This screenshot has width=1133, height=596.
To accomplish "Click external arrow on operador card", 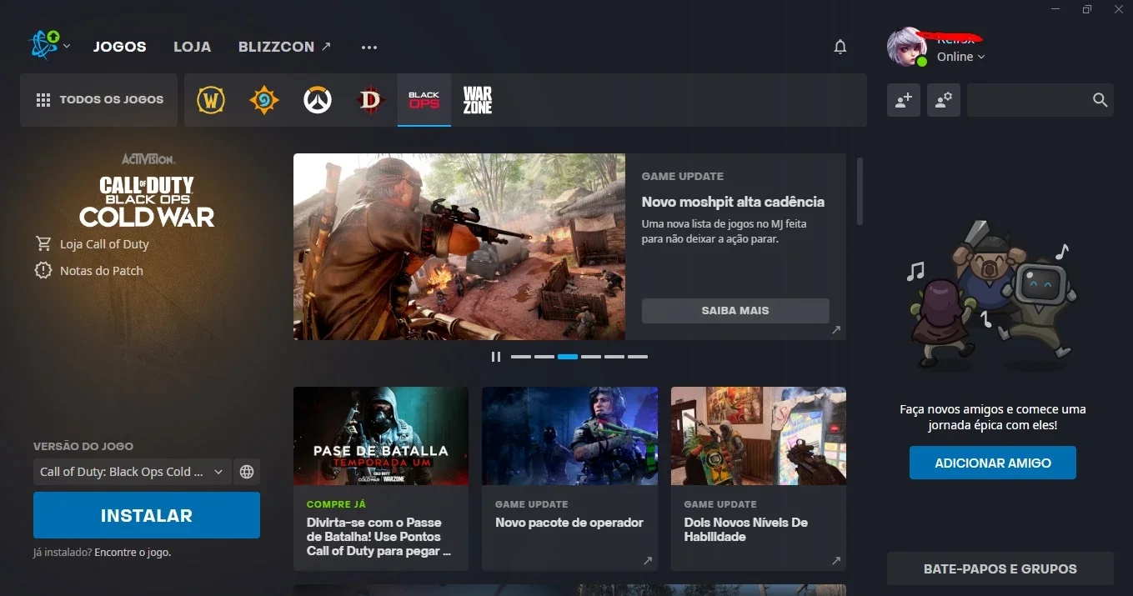I will (x=648, y=561).
